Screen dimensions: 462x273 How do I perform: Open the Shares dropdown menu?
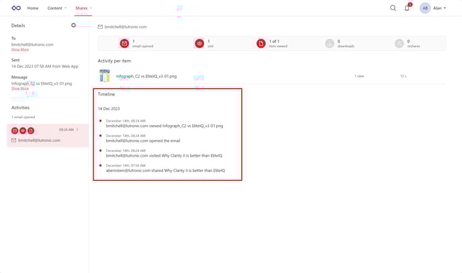click(83, 8)
